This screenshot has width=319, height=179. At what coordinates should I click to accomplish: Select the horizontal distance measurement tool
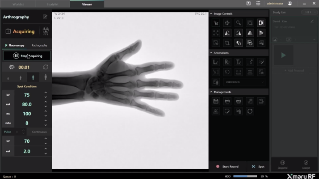[239, 72]
